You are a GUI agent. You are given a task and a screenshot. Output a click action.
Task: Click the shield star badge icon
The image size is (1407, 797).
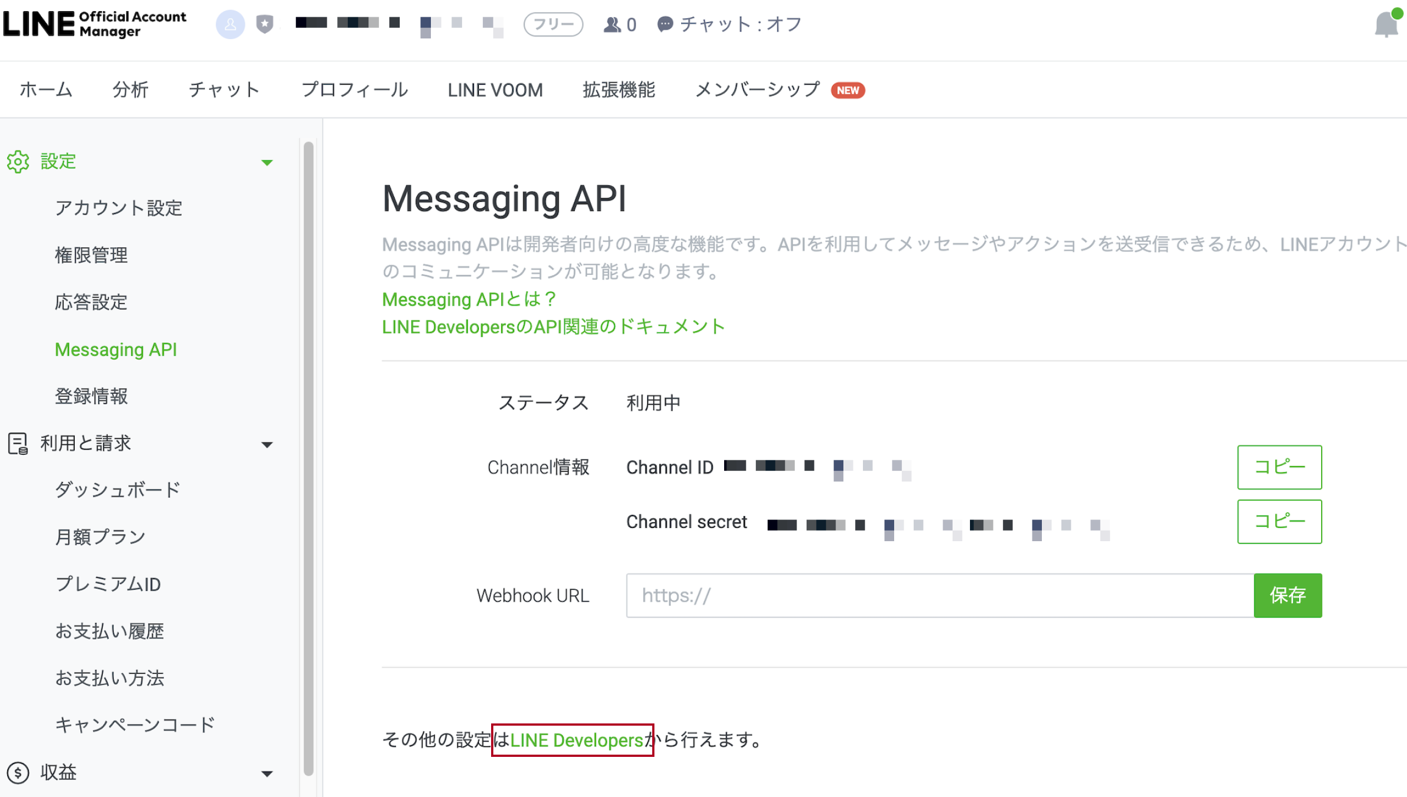[x=265, y=24]
